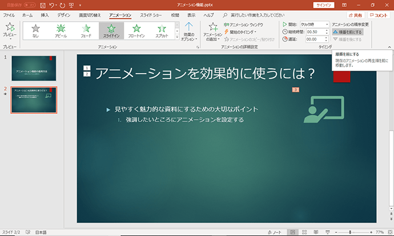Expand the animation gallery more arrow
Screen dimensions: 394x236
tap(177, 37)
